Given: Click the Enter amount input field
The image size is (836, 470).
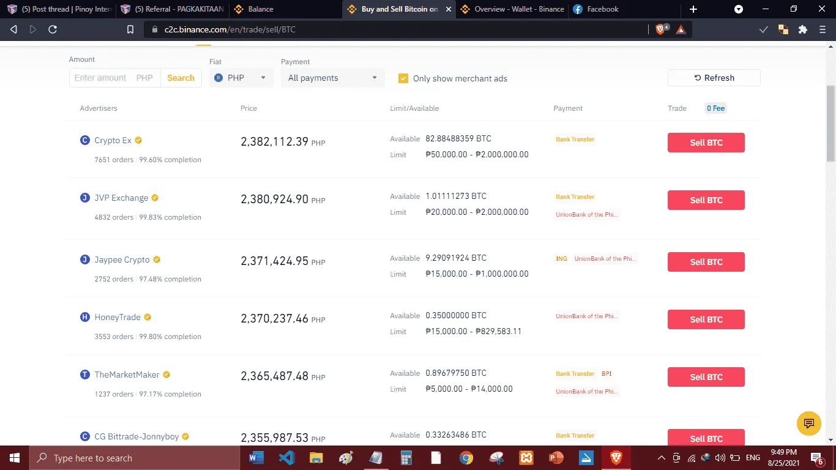Looking at the screenshot, I should click(x=114, y=78).
